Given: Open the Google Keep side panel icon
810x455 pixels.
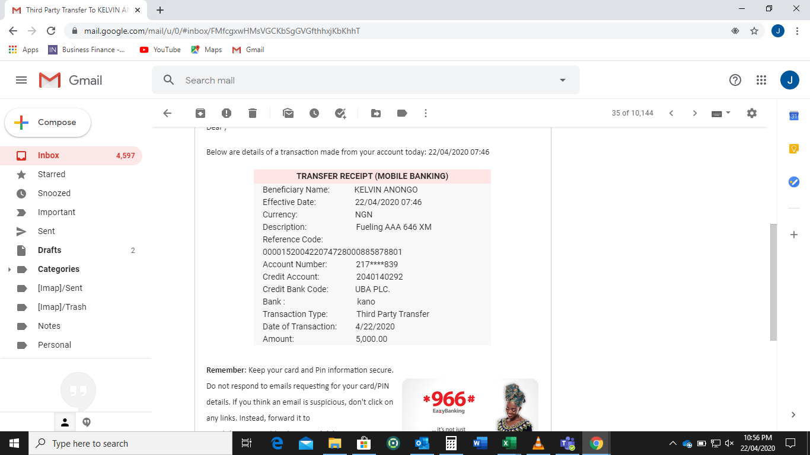Looking at the screenshot, I should point(794,149).
